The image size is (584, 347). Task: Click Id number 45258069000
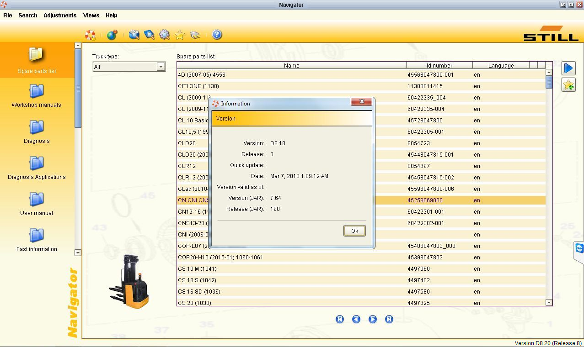(425, 200)
